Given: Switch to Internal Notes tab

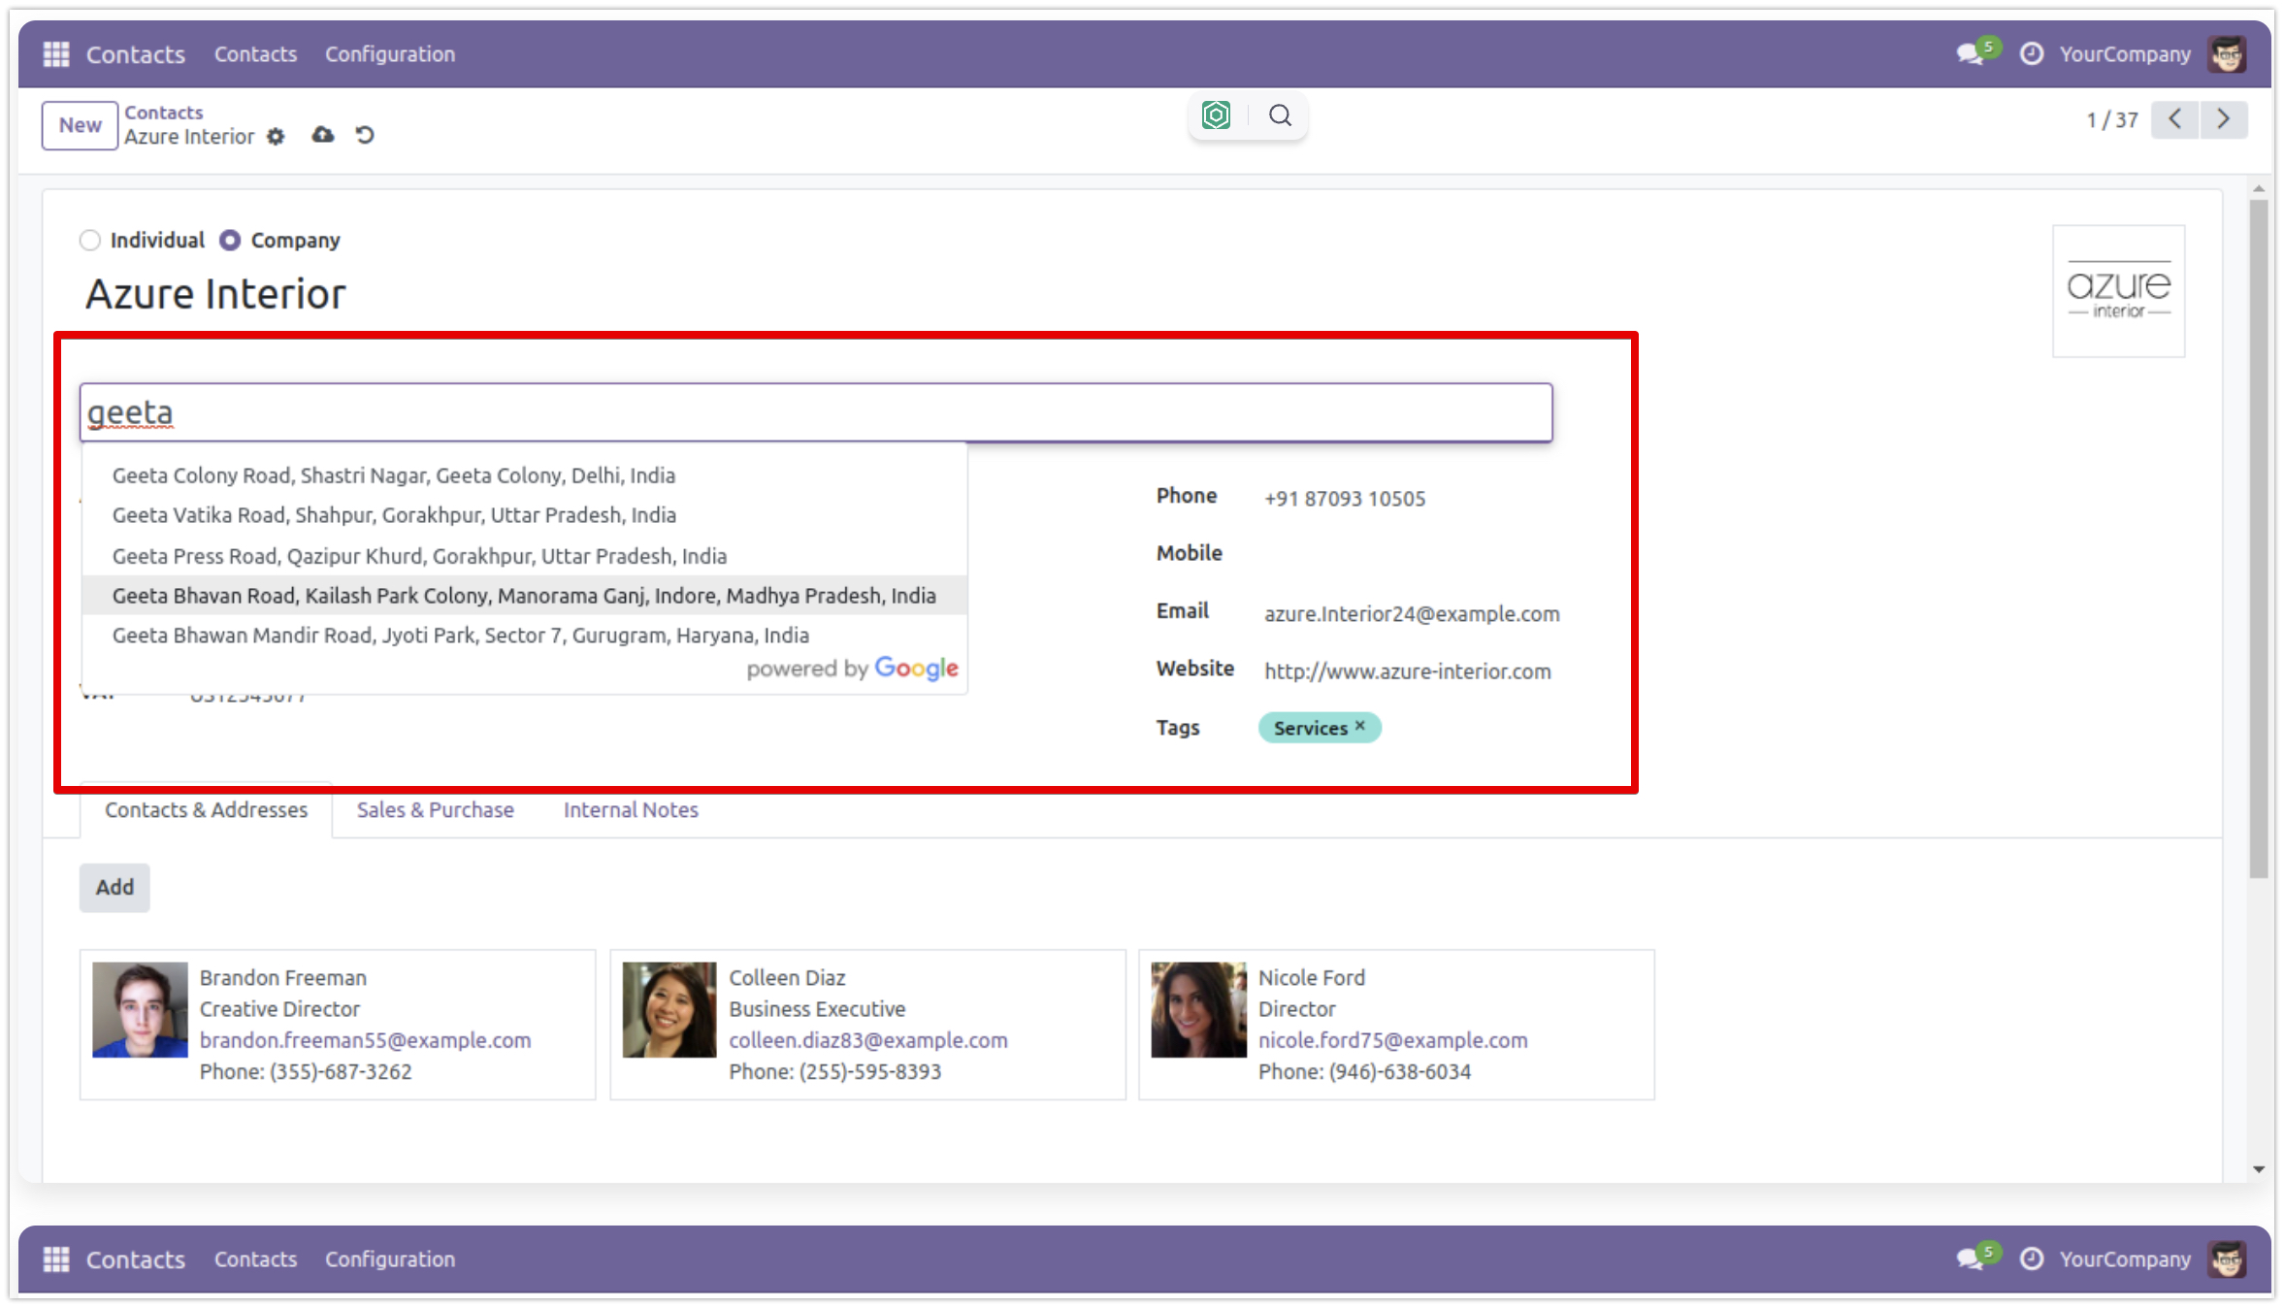Looking at the screenshot, I should [631, 810].
